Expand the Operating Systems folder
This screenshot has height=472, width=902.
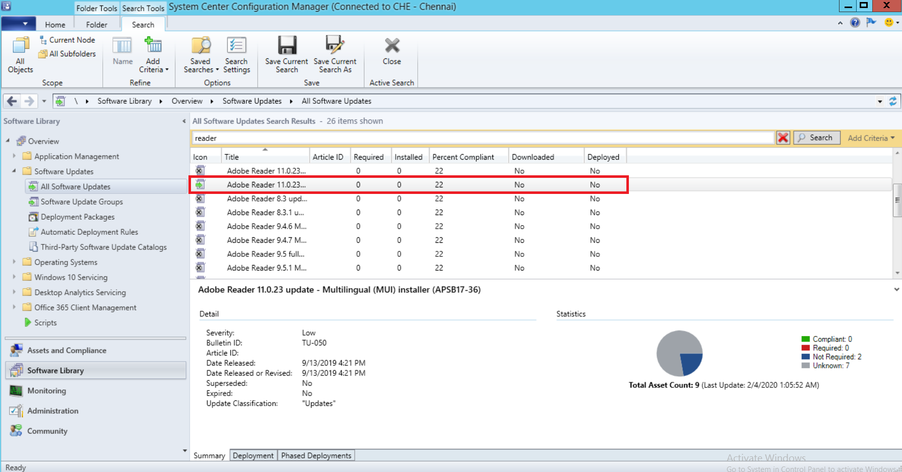[14, 262]
